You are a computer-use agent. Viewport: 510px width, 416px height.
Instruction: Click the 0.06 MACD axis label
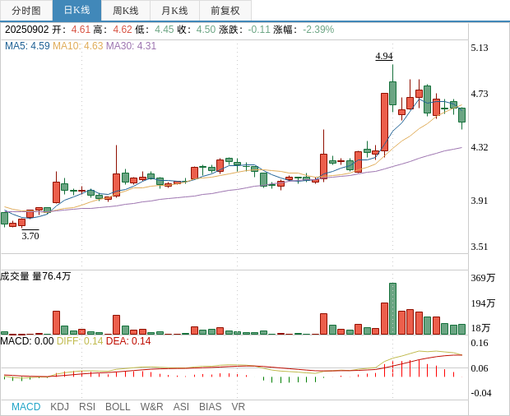point(480,368)
